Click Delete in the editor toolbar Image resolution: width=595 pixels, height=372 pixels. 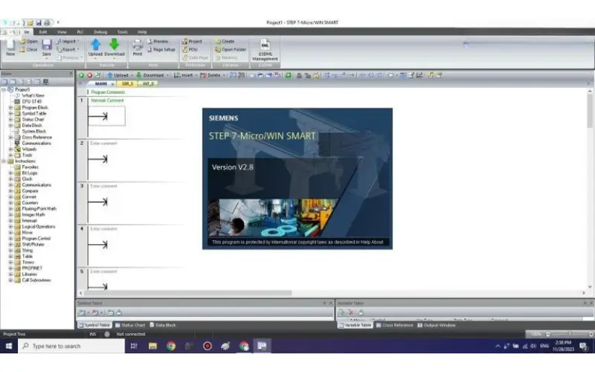210,75
